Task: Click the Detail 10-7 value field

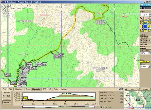Action: pos(145,15)
